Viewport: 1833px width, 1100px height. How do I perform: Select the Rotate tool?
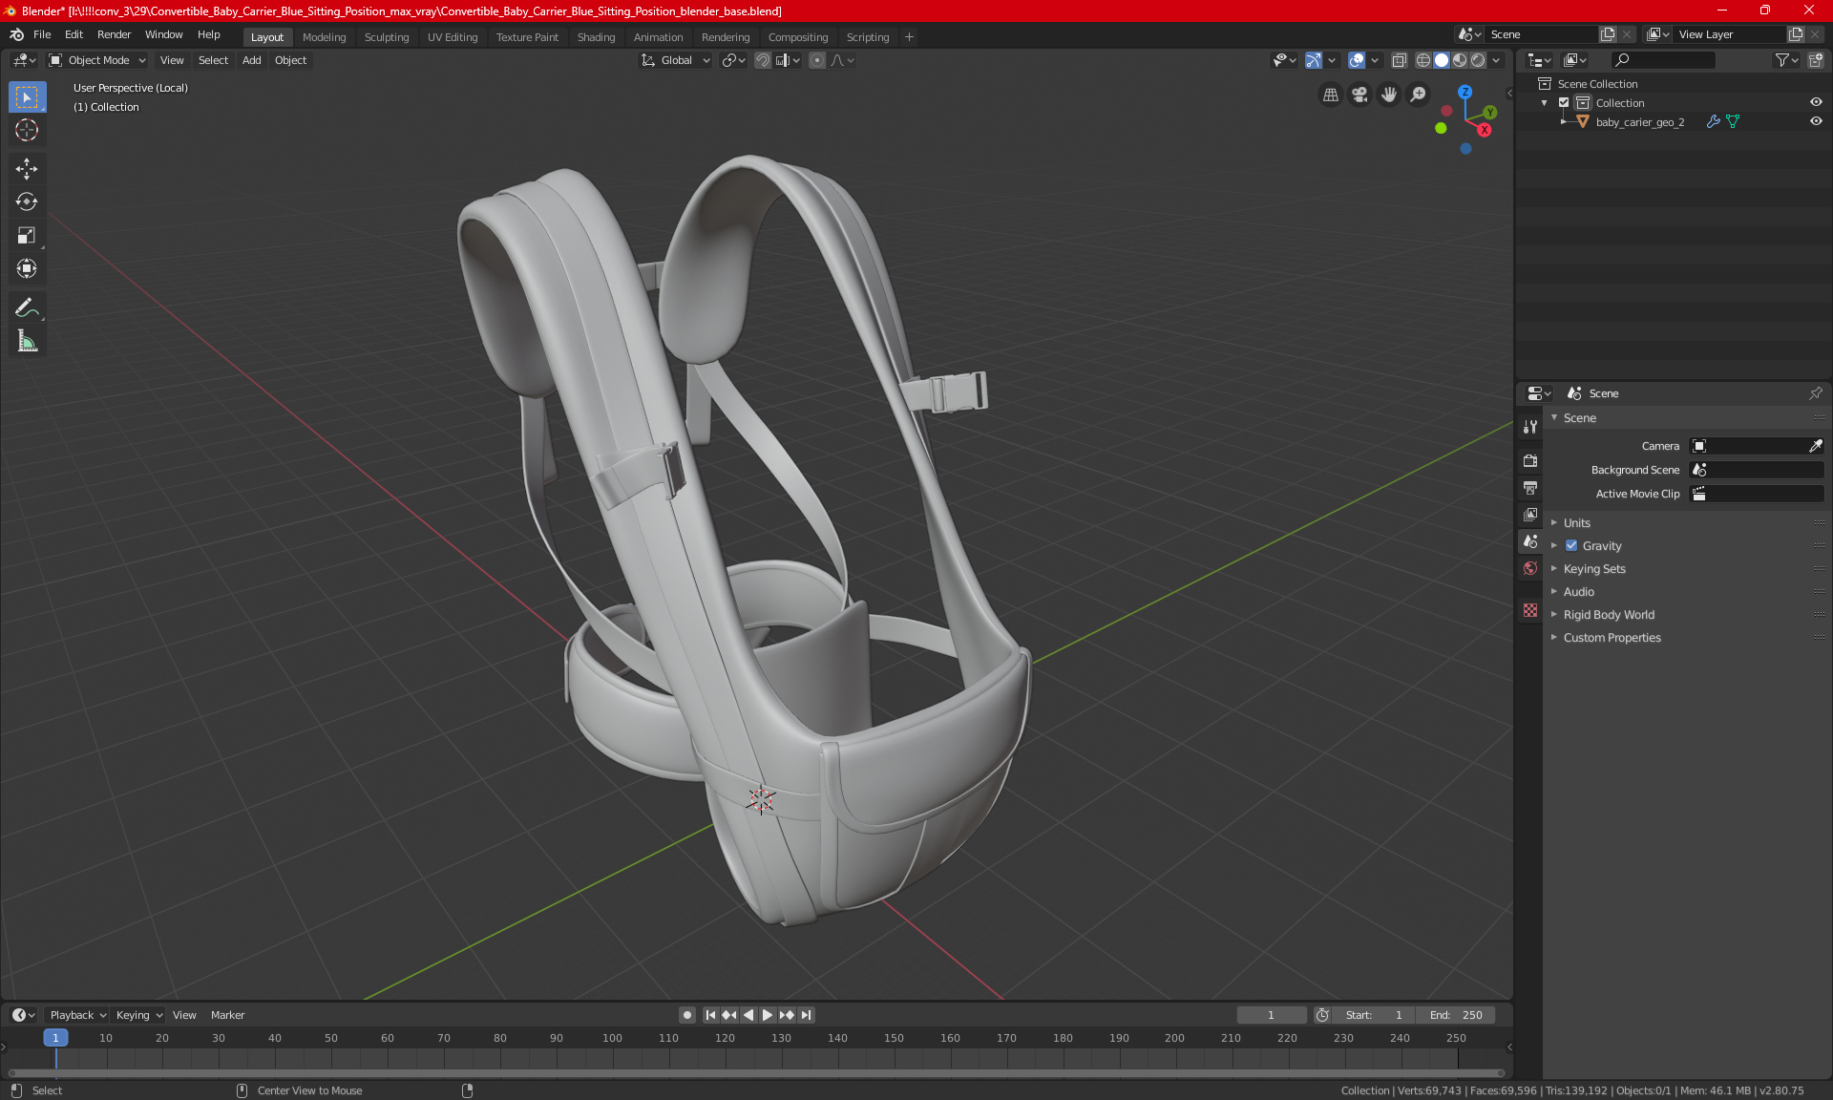[x=27, y=201]
